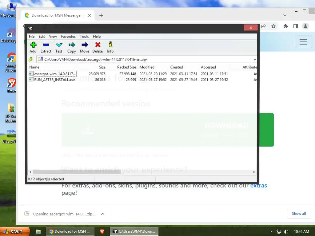Sort by the Created column header
Viewport: 315px width, 236px height.
pyautogui.click(x=177, y=67)
